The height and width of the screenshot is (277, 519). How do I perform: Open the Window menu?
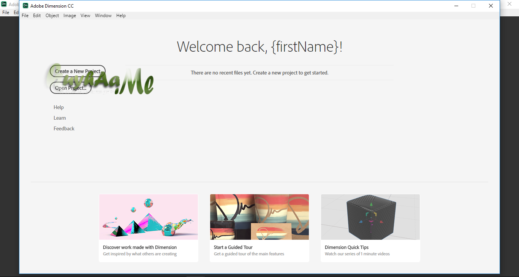click(x=103, y=16)
